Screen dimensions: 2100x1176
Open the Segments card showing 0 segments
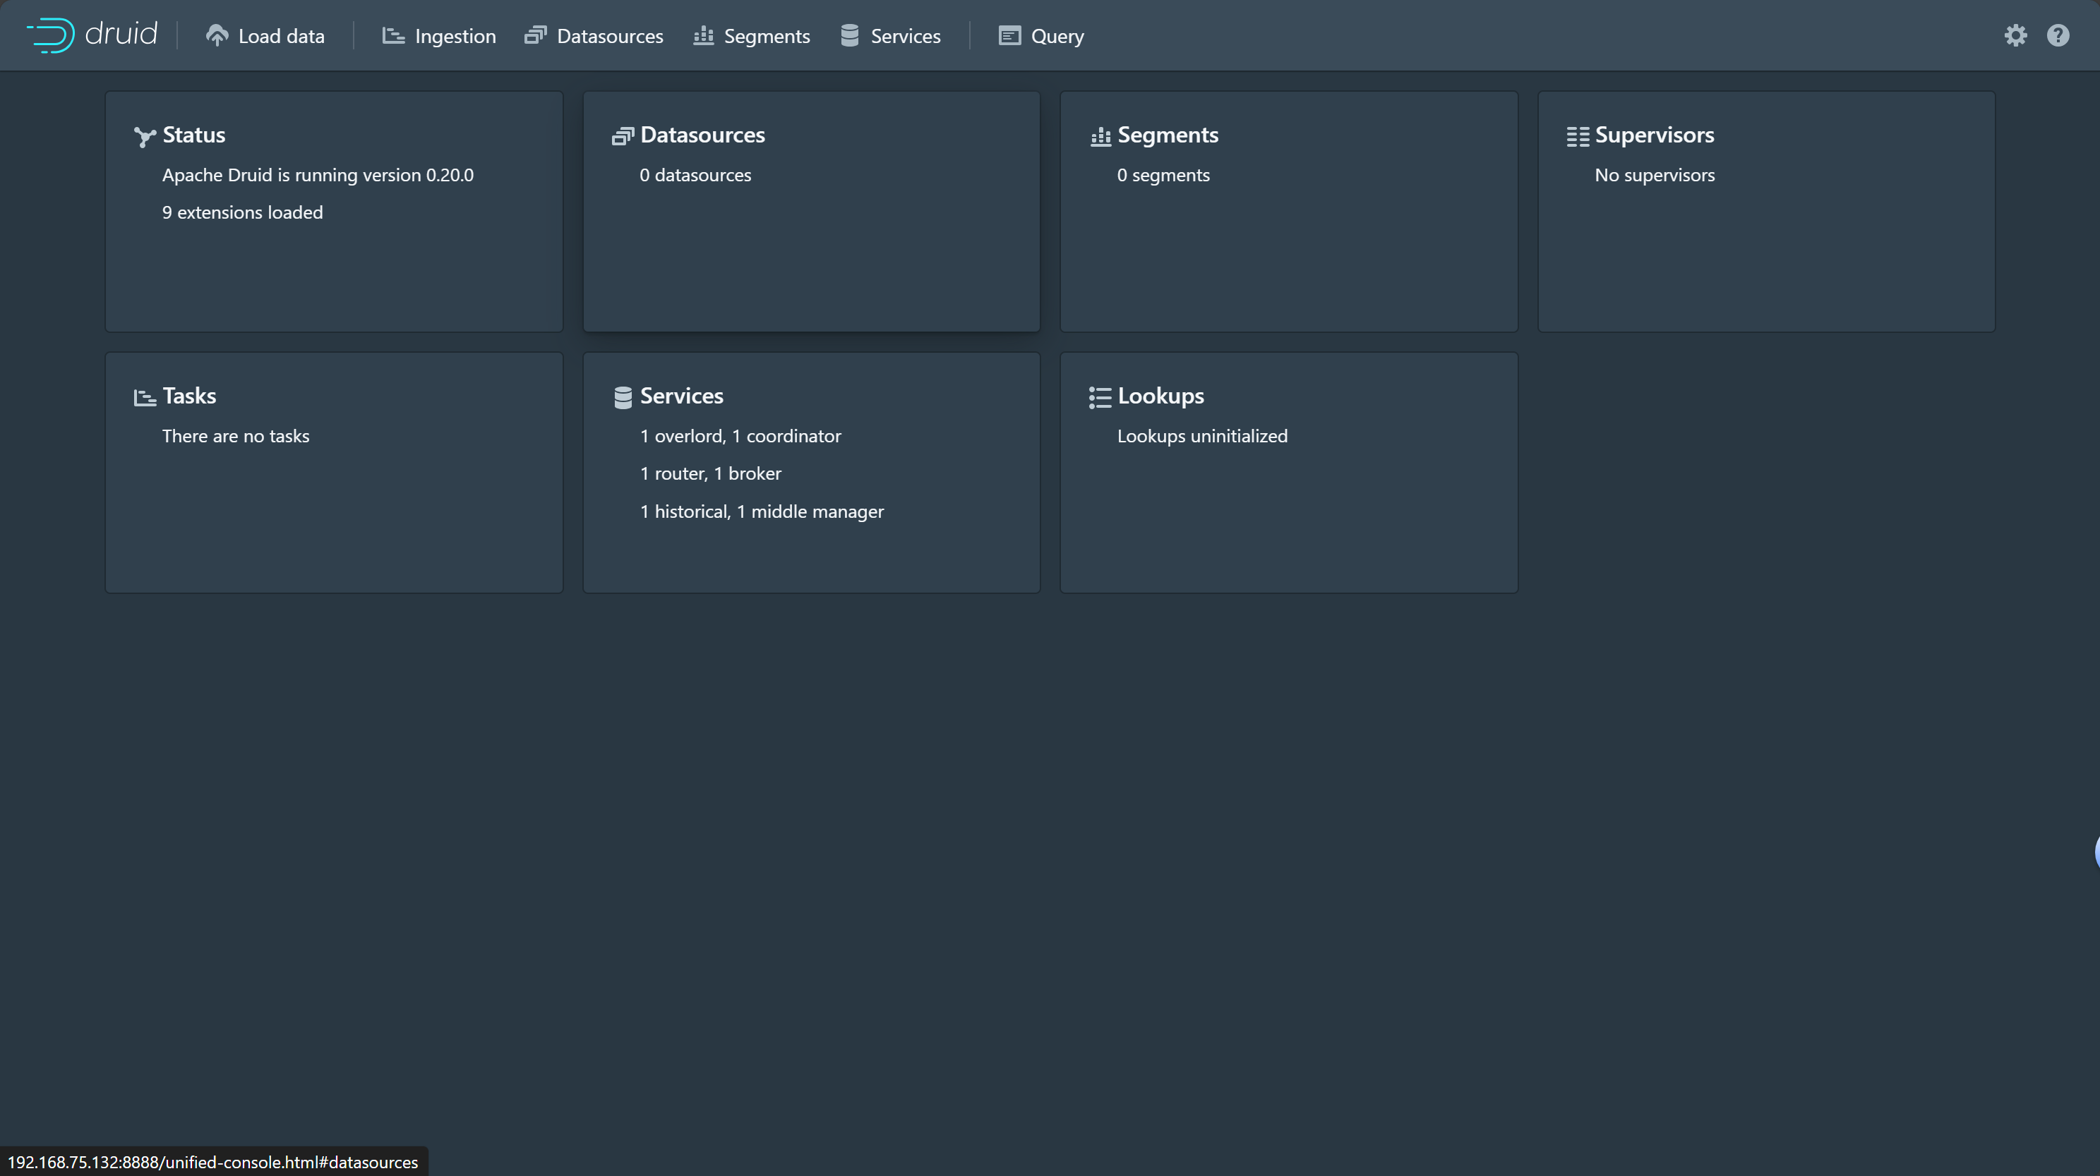point(1288,211)
